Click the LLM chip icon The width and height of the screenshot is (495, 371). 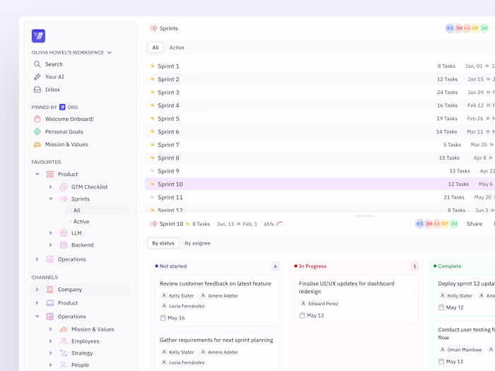pyautogui.click(x=64, y=232)
